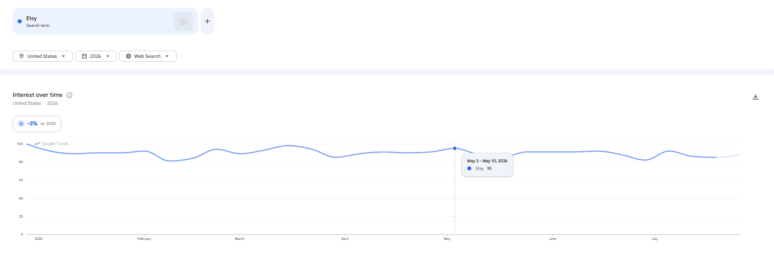
Task: Click the May 3 - May 10, 2026 tooltip
Action: click(487, 165)
